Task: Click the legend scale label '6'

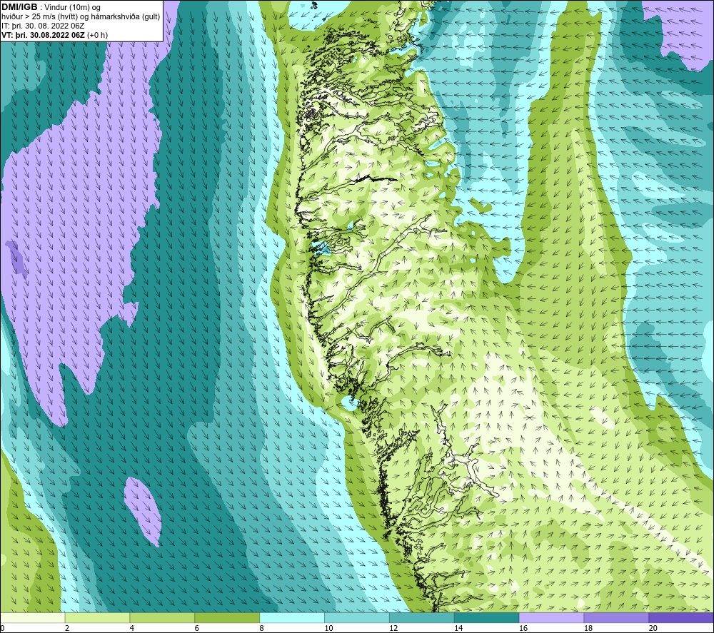Action: [x=197, y=629]
